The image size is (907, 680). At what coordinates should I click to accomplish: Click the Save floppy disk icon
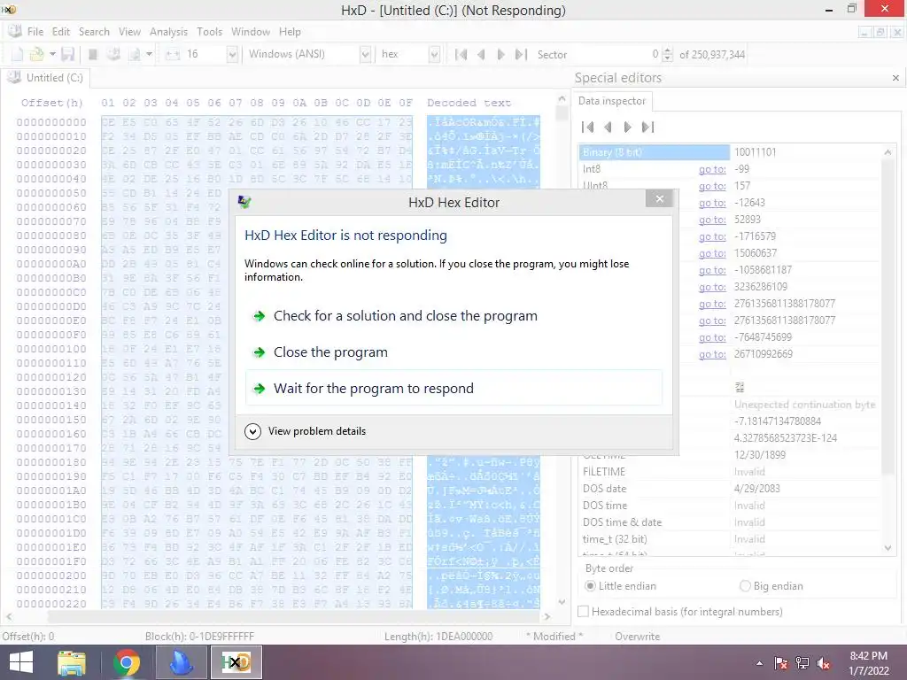pos(67,54)
